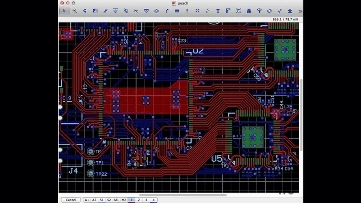The width and height of the screenshot is (361, 203).
Task: Click the C23 component label
Action: 182,41
